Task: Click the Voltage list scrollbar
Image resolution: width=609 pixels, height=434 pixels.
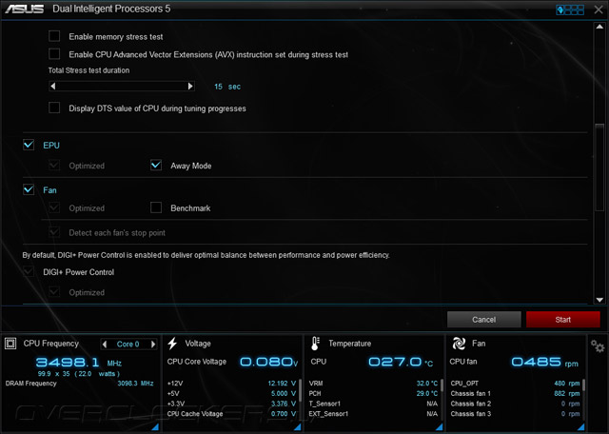Action: (x=300, y=392)
